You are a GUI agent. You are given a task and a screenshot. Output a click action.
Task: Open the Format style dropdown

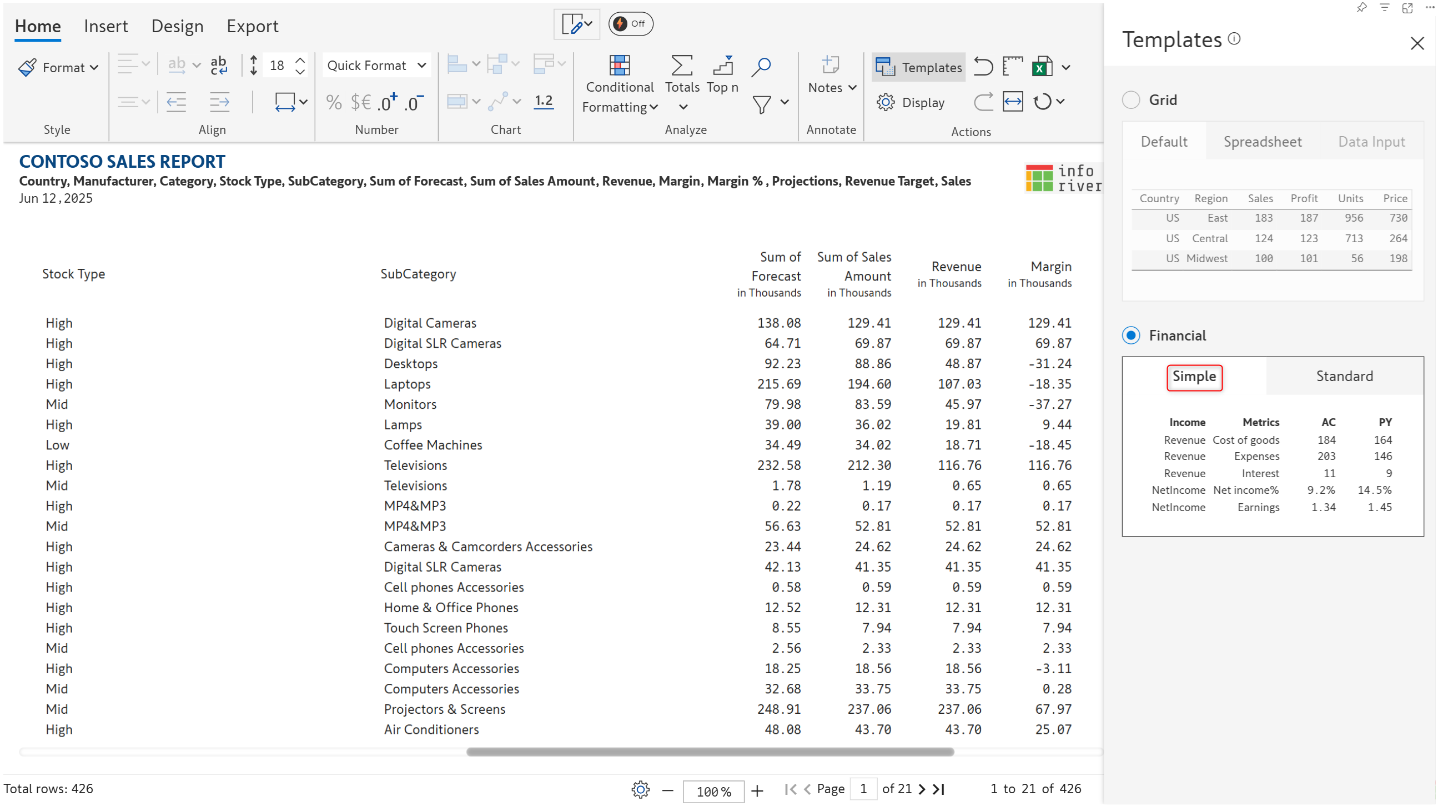pos(58,68)
